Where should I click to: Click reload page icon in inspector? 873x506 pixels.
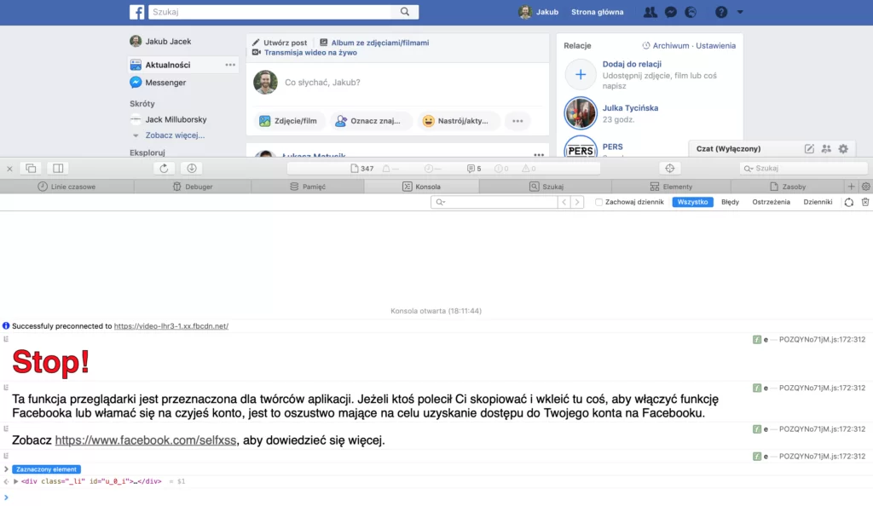164,169
